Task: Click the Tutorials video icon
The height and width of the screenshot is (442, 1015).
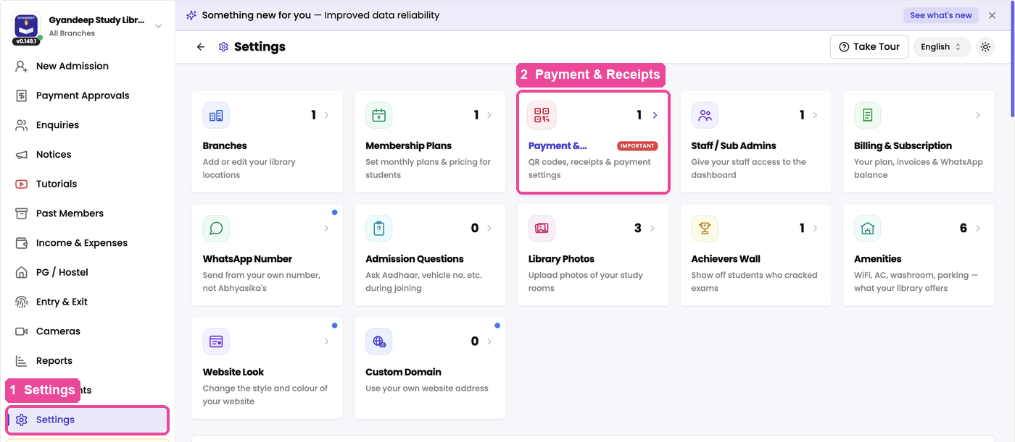Action: tap(22, 184)
